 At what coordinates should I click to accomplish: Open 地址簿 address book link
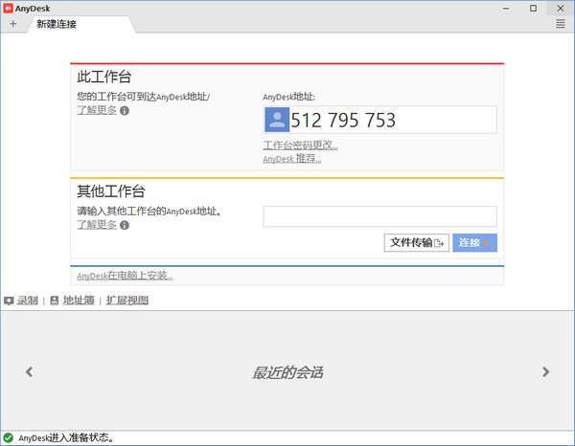[79, 301]
